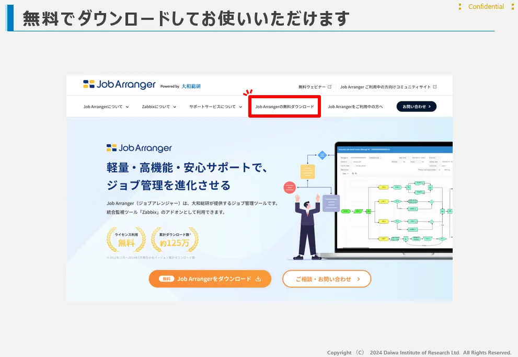Screen dimensions: 518x357
Task: Click the ライセンス利用 無料 laurel badge
Action: pos(126,239)
